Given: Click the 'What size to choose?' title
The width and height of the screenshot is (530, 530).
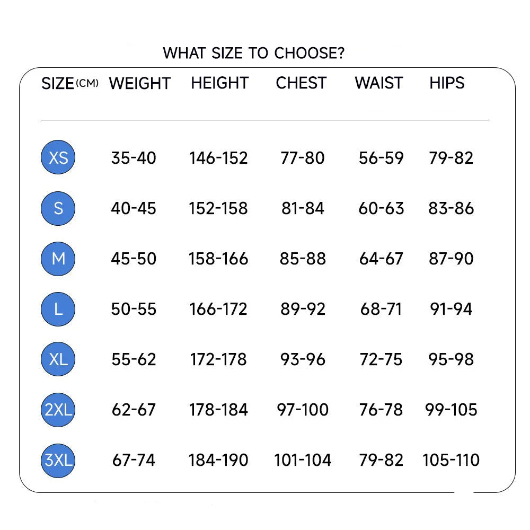Looking at the screenshot, I should pyautogui.click(x=253, y=53).
